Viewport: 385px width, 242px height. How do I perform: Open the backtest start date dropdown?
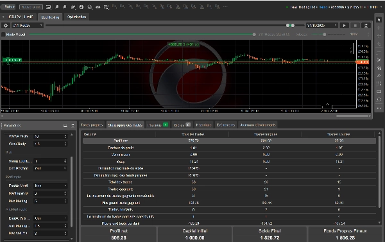tap(27, 26)
